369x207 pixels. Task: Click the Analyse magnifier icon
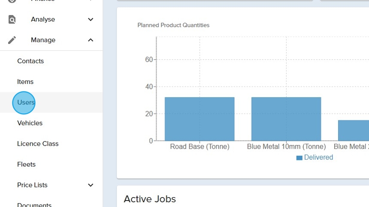pyautogui.click(x=12, y=19)
